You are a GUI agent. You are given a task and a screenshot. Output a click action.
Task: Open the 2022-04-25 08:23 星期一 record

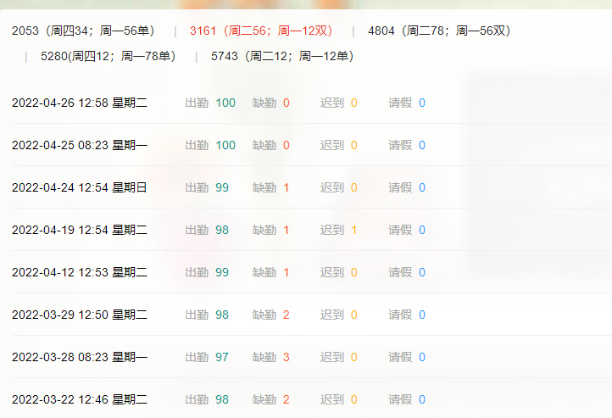click(80, 145)
